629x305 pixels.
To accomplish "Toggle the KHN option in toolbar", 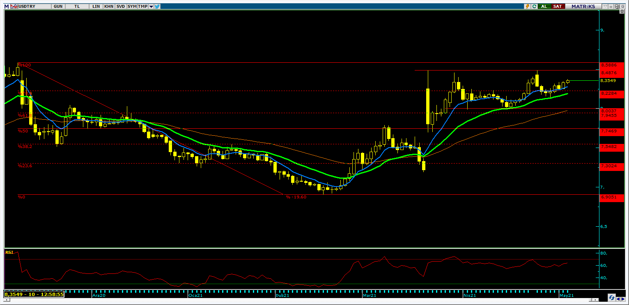I will pos(109,7).
